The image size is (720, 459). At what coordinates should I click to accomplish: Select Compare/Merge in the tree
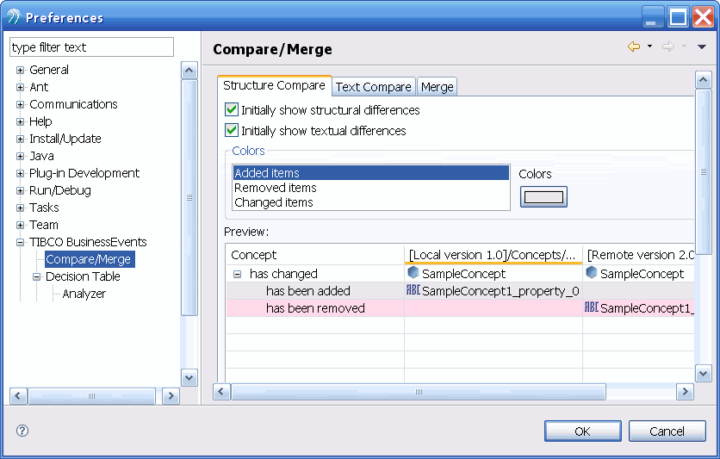tap(89, 259)
